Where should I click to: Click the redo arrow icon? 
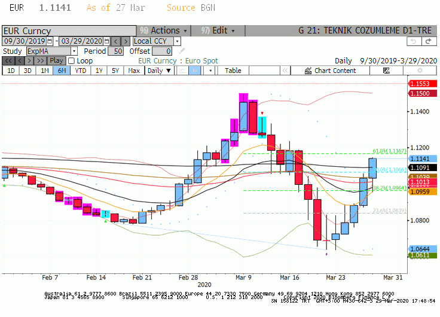[429, 41]
